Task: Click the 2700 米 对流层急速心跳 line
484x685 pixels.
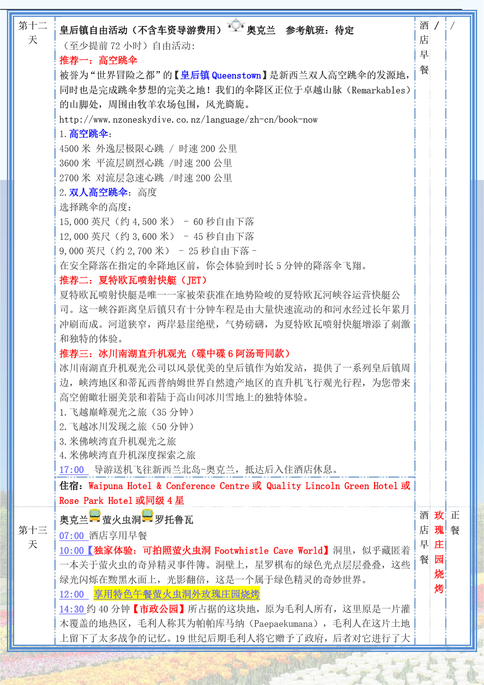Action: click(146, 178)
